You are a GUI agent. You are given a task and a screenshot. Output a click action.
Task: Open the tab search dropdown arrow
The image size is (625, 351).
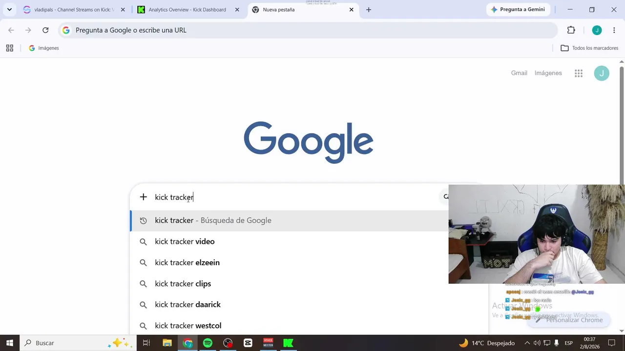9,10
